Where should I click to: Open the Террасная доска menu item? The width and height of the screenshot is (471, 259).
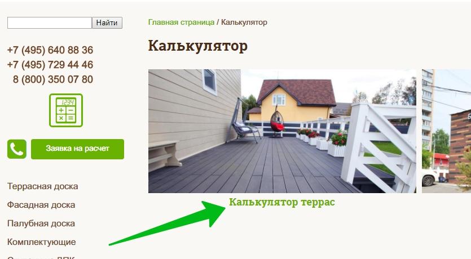point(43,186)
